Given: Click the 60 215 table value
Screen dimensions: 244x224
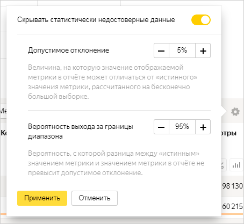Looking at the screenshot, I should pos(232,206).
